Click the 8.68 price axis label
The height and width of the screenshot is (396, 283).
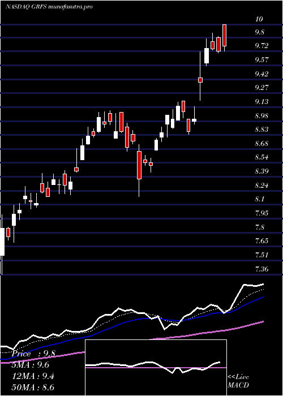(x=261, y=144)
